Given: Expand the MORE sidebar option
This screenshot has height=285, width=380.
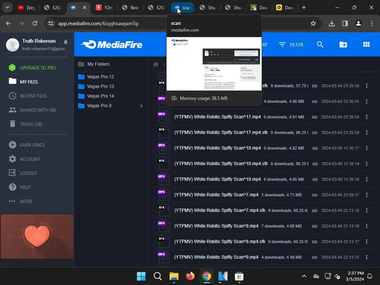Looking at the screenshot, I should point(21,201).
